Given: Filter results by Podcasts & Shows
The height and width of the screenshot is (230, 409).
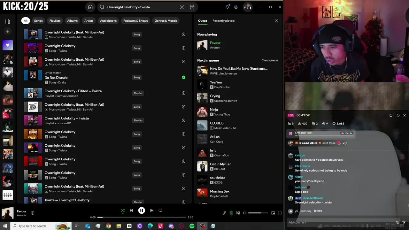Looking at the screenshot, I should [x=135, y=21].
